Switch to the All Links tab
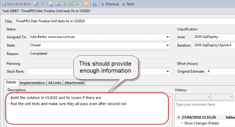 tap(55, 83)
